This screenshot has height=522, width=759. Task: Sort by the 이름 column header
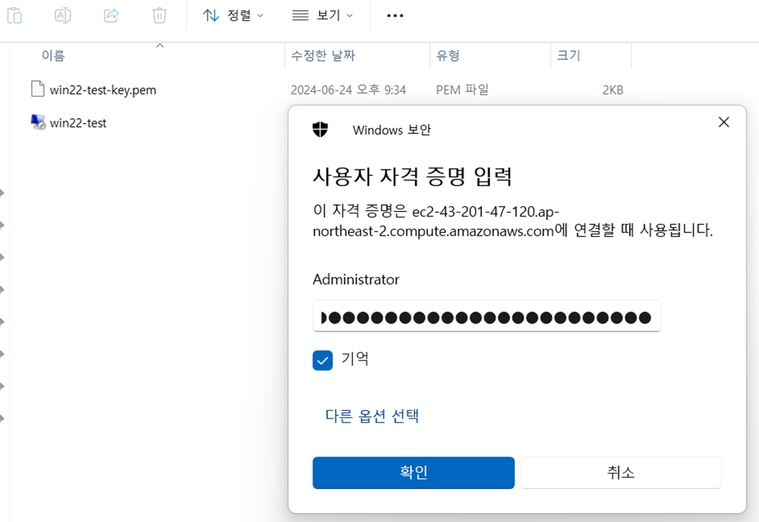coord(53,55)
